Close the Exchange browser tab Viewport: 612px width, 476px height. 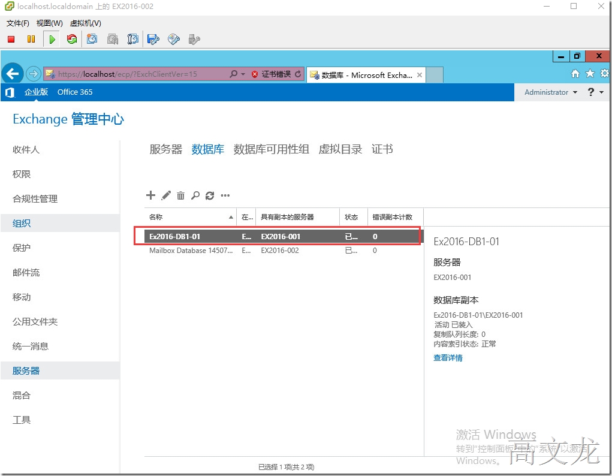pos(420,75)
